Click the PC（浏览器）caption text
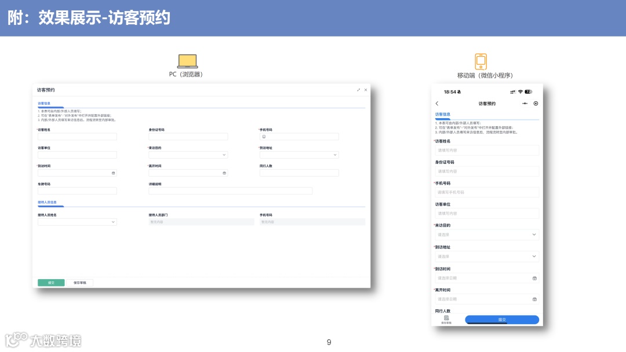 186,75
